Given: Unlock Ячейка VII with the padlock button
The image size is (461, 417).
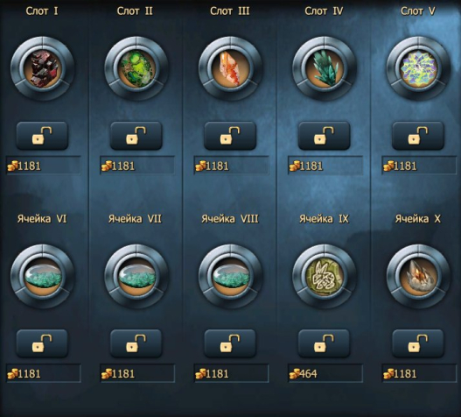Looking at the screenshot, I should (x=136, y=343).
